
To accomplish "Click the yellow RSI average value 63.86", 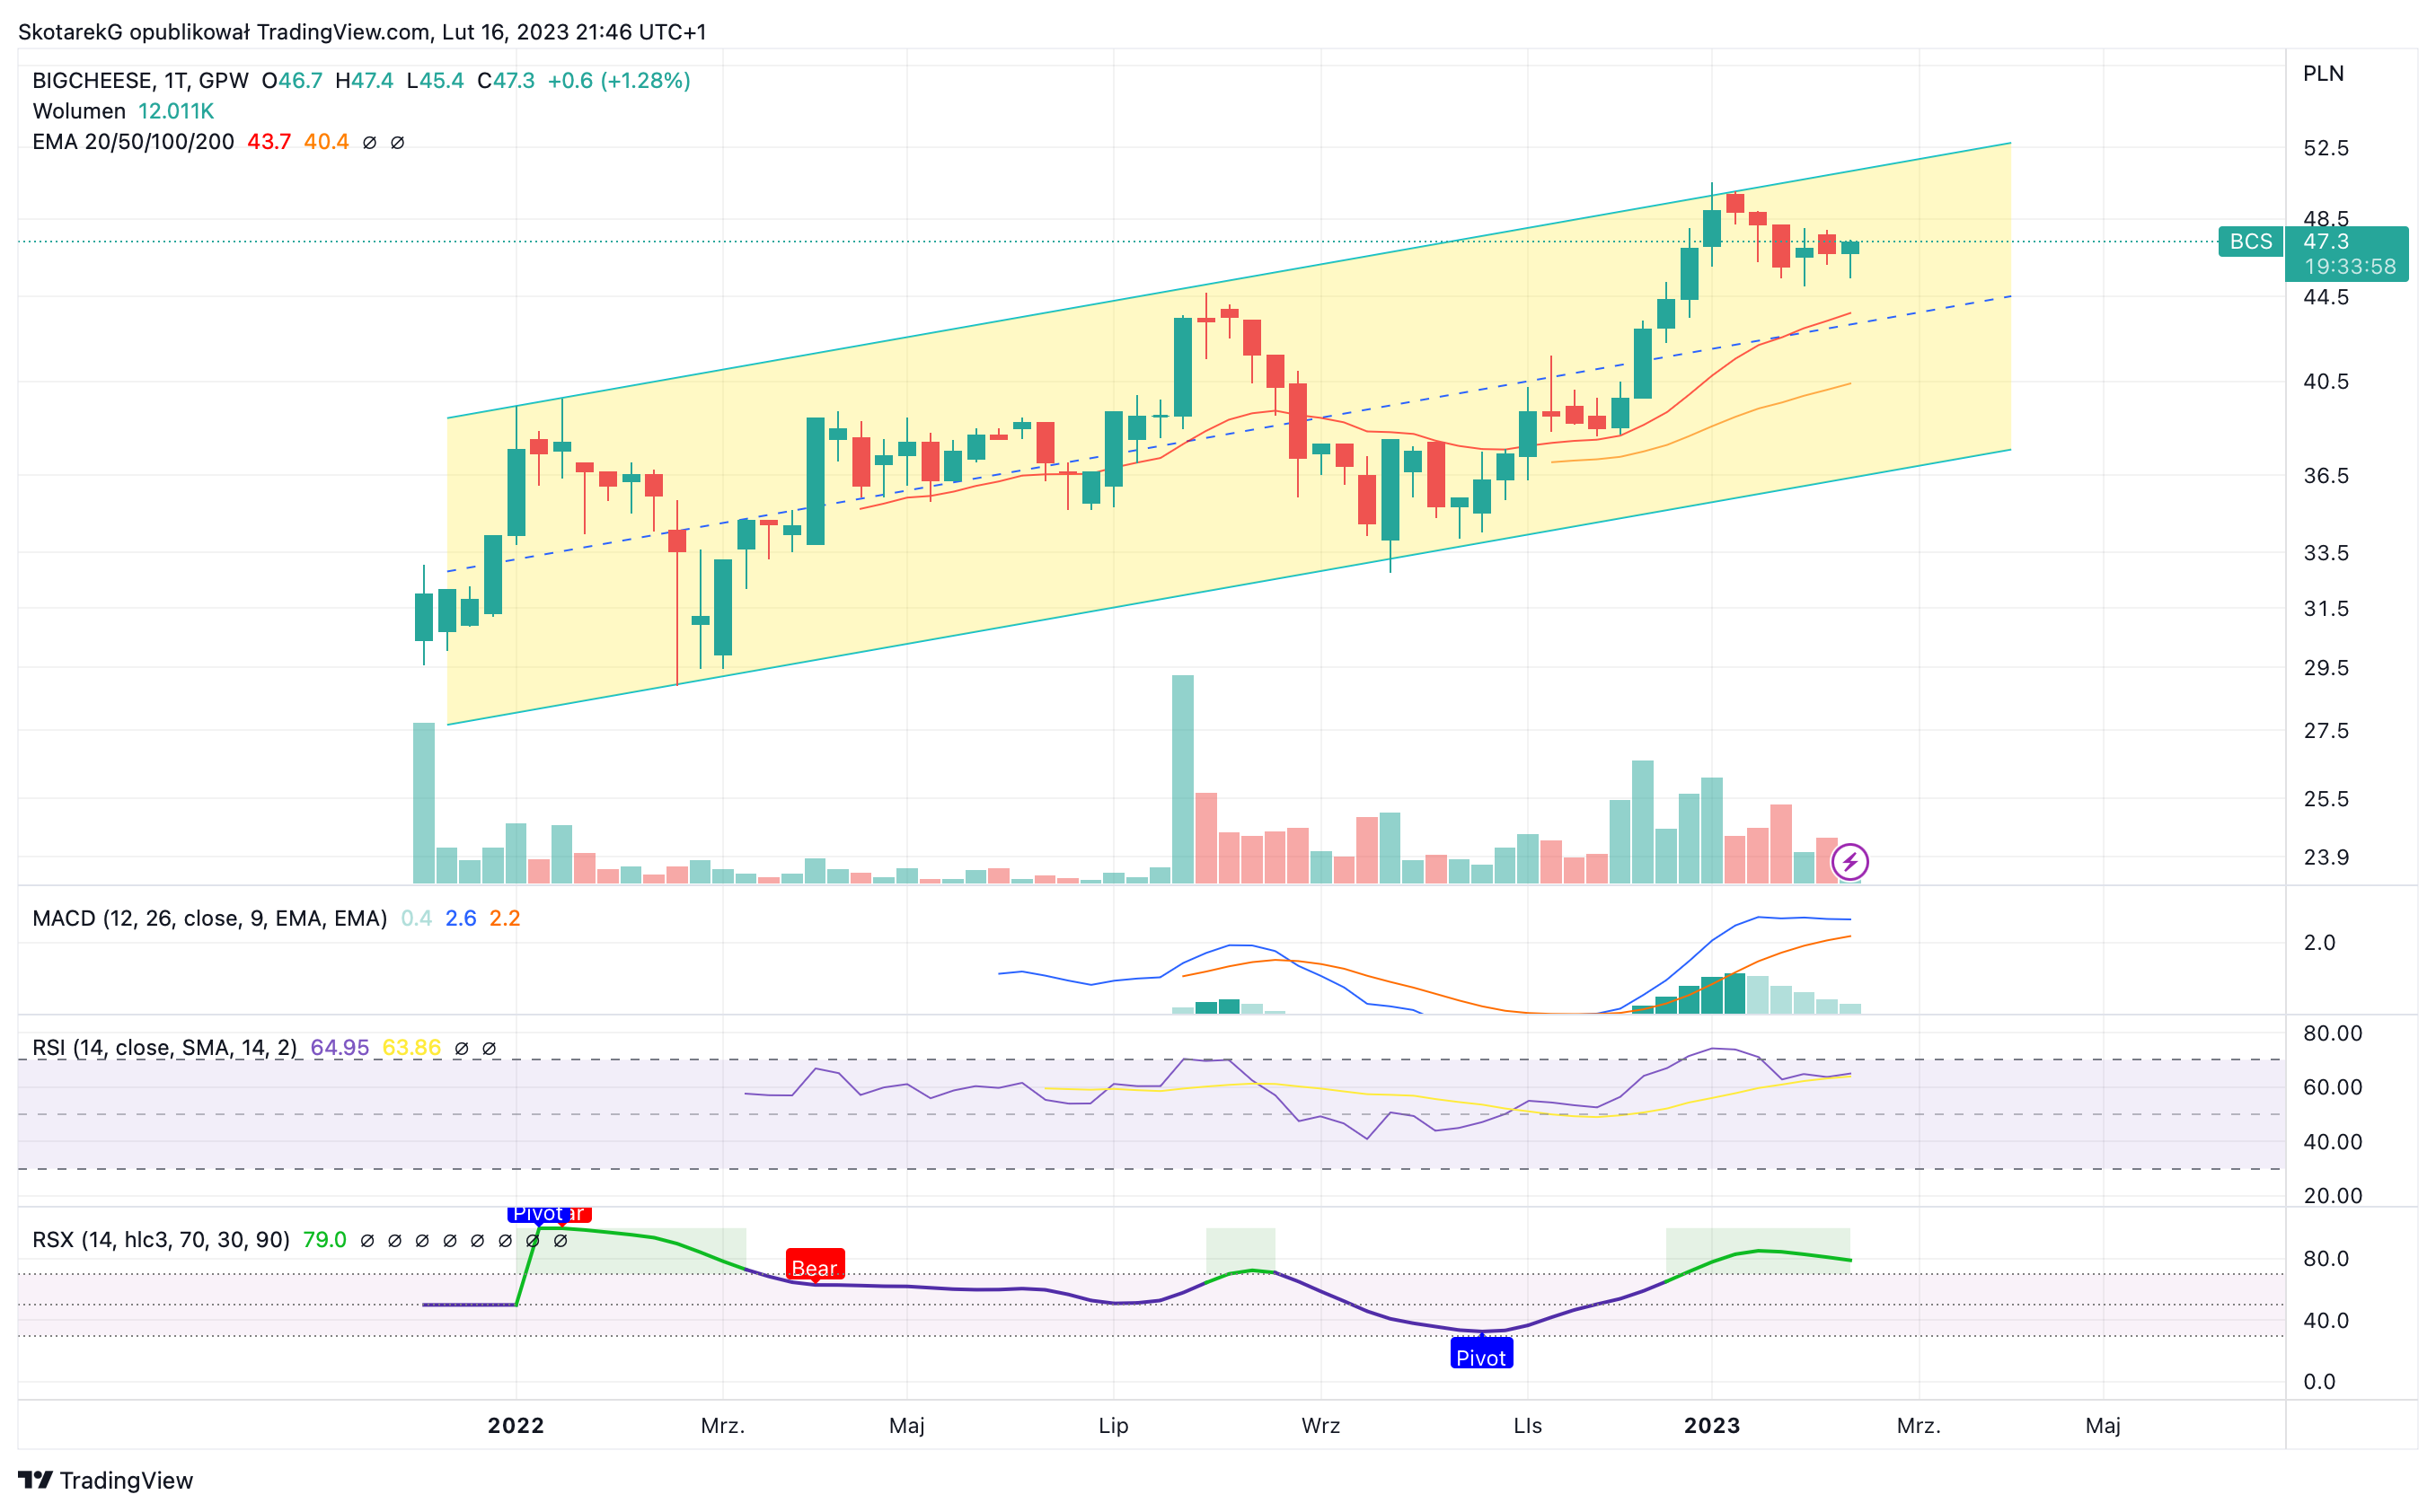I will [411, 1047].
